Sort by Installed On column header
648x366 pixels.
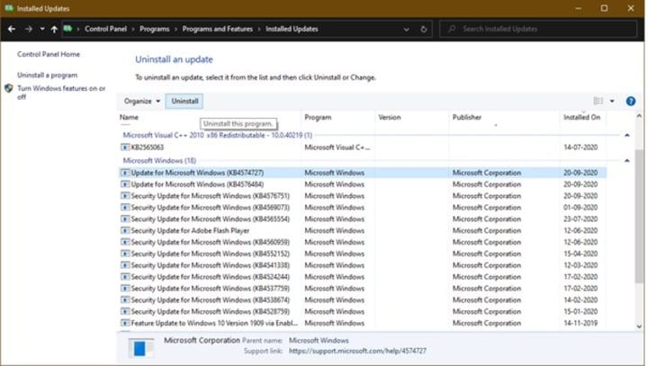(581, 117)
